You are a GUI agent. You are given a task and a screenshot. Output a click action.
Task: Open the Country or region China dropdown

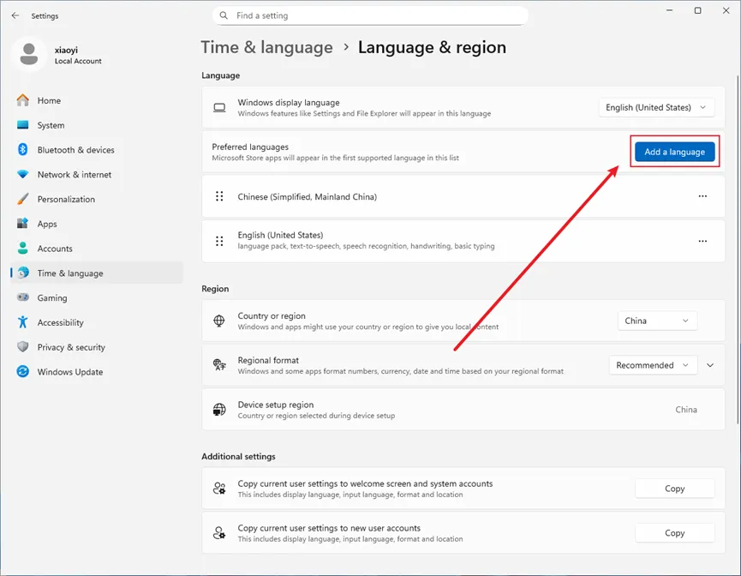[x=657, y=321]
